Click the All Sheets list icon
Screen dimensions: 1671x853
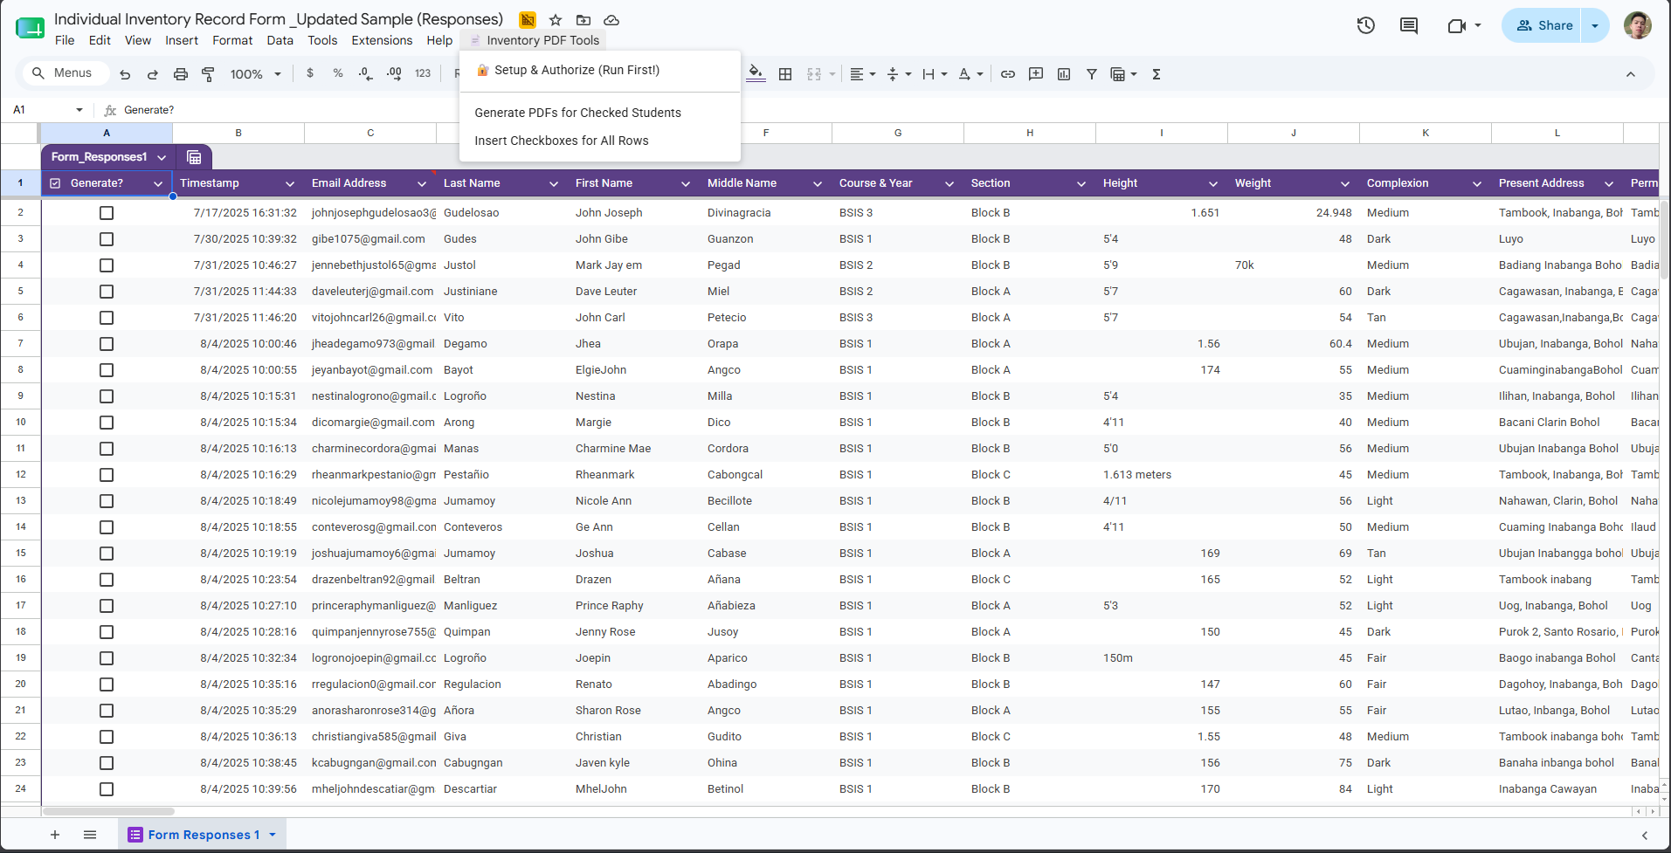tap(90, 835)
